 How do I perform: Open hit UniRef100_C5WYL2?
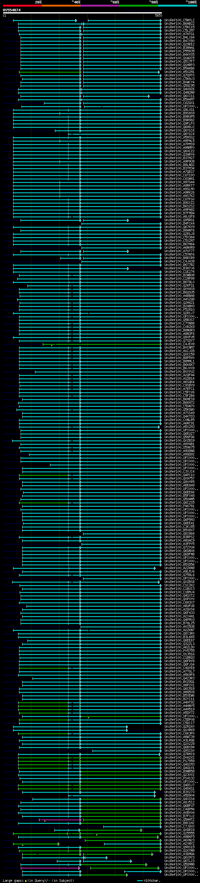tap(179, 20)
